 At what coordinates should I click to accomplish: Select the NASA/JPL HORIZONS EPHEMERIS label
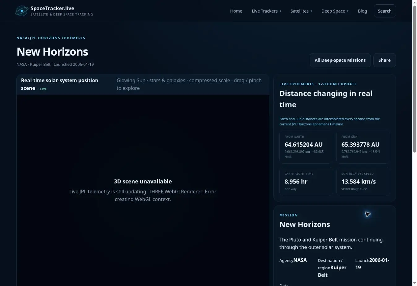(51, 38)
